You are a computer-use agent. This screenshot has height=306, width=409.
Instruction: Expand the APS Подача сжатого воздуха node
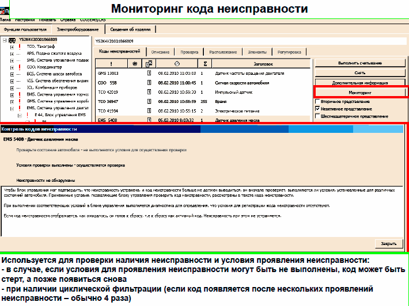[x=12, y=53]
